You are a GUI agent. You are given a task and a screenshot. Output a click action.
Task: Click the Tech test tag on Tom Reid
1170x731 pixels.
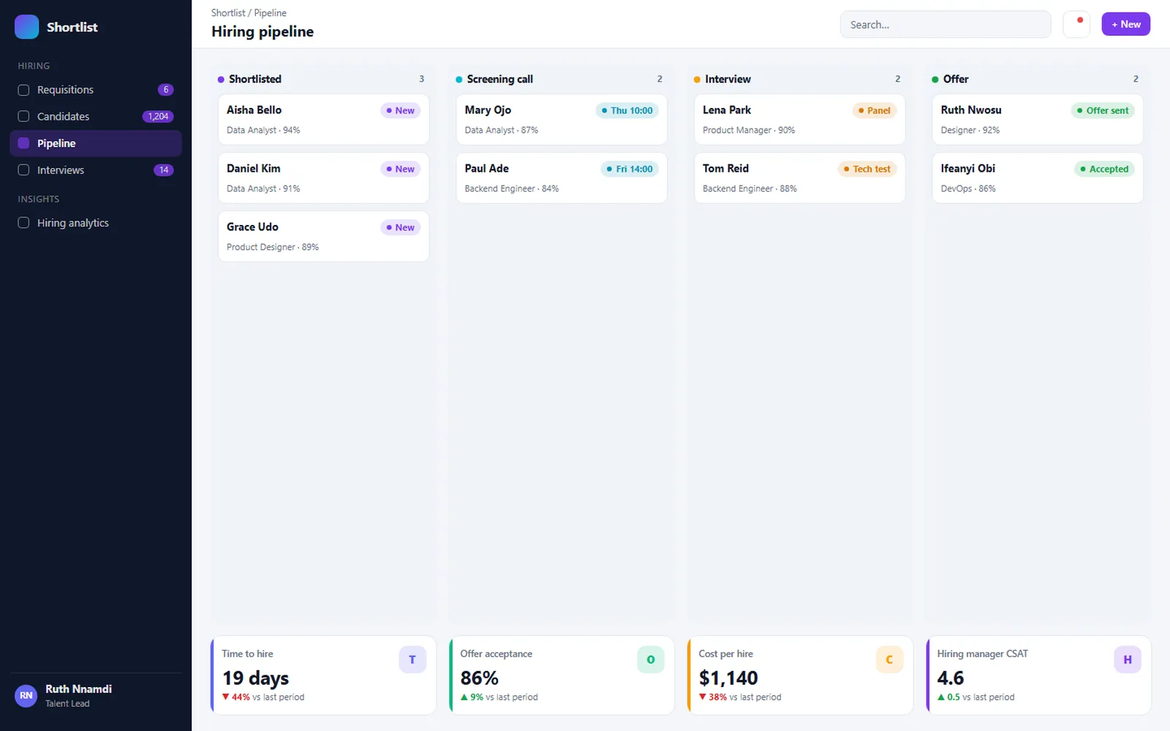click(x=867, y=169)
